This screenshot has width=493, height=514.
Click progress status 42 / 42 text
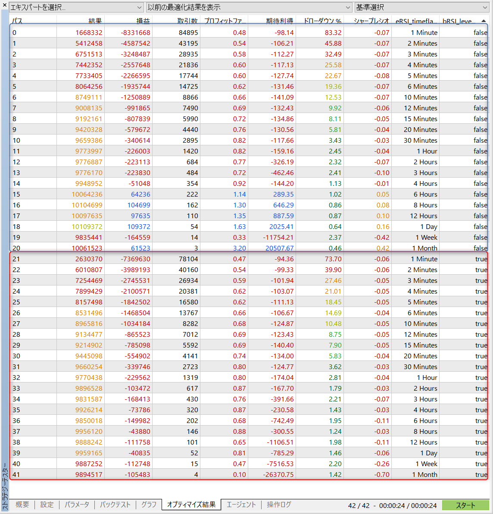(x=359, y=505)
